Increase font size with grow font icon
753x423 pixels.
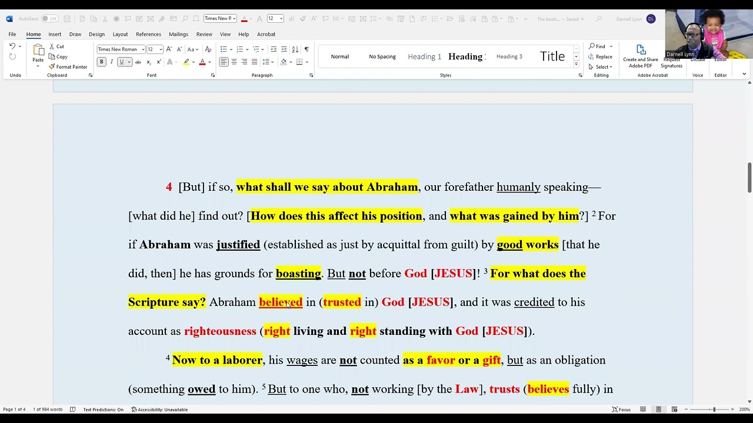[x=169, y=49]
